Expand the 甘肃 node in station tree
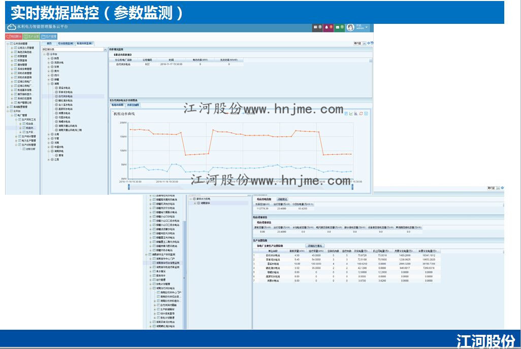The width and height of the screenshot is (521, 349). tap(49, 67)
